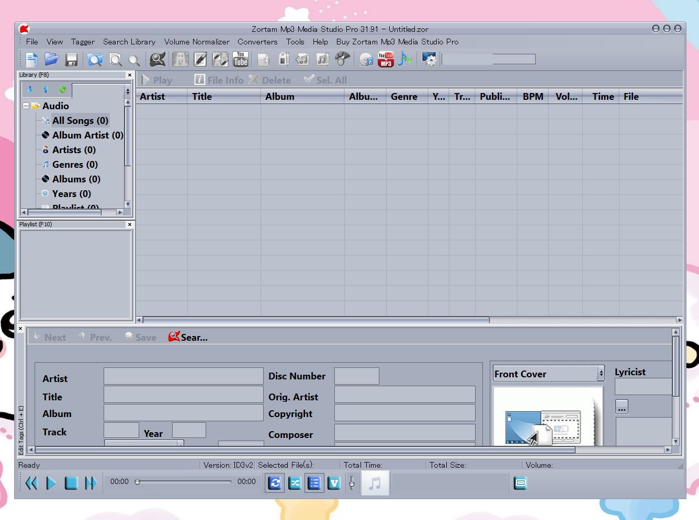
Task: Open the View menu
Action: coord(54,42)
